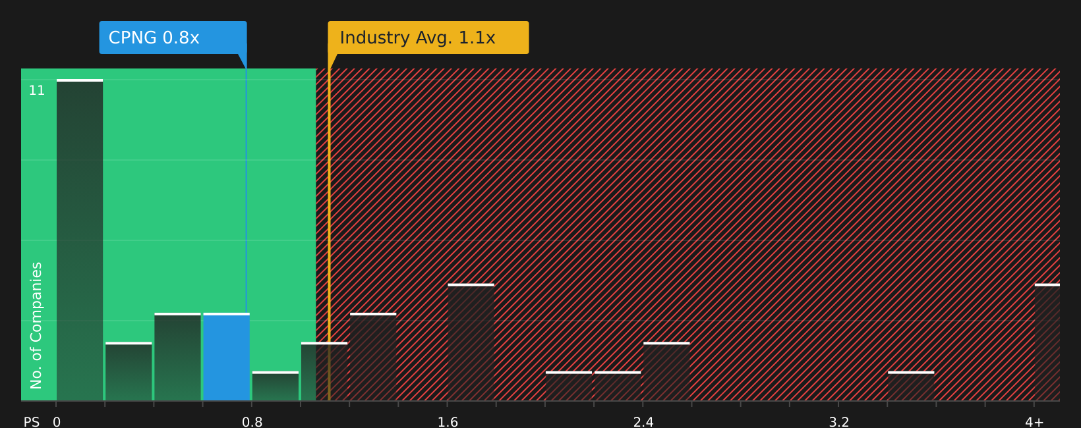This screenshot has width=1081, height=428.
Task: Click the bar just right of 2.4 PS
Action: [x=666, y=371]
